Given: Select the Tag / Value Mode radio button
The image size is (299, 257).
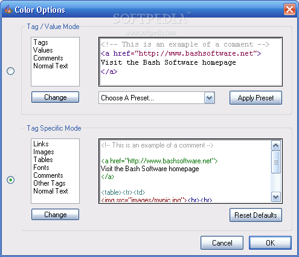Looking at the screenshot, I should [x=10, y=71].
